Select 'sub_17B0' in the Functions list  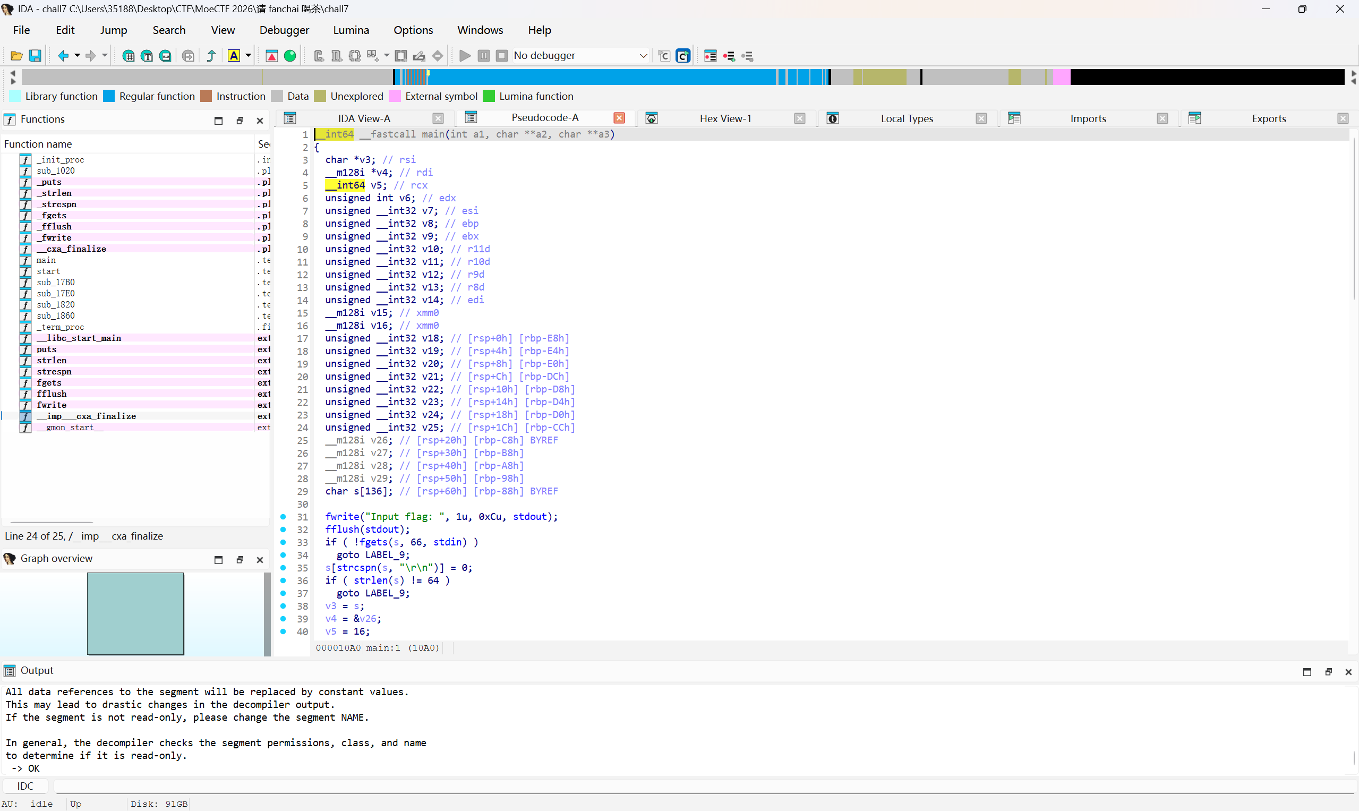pos(55,283)
